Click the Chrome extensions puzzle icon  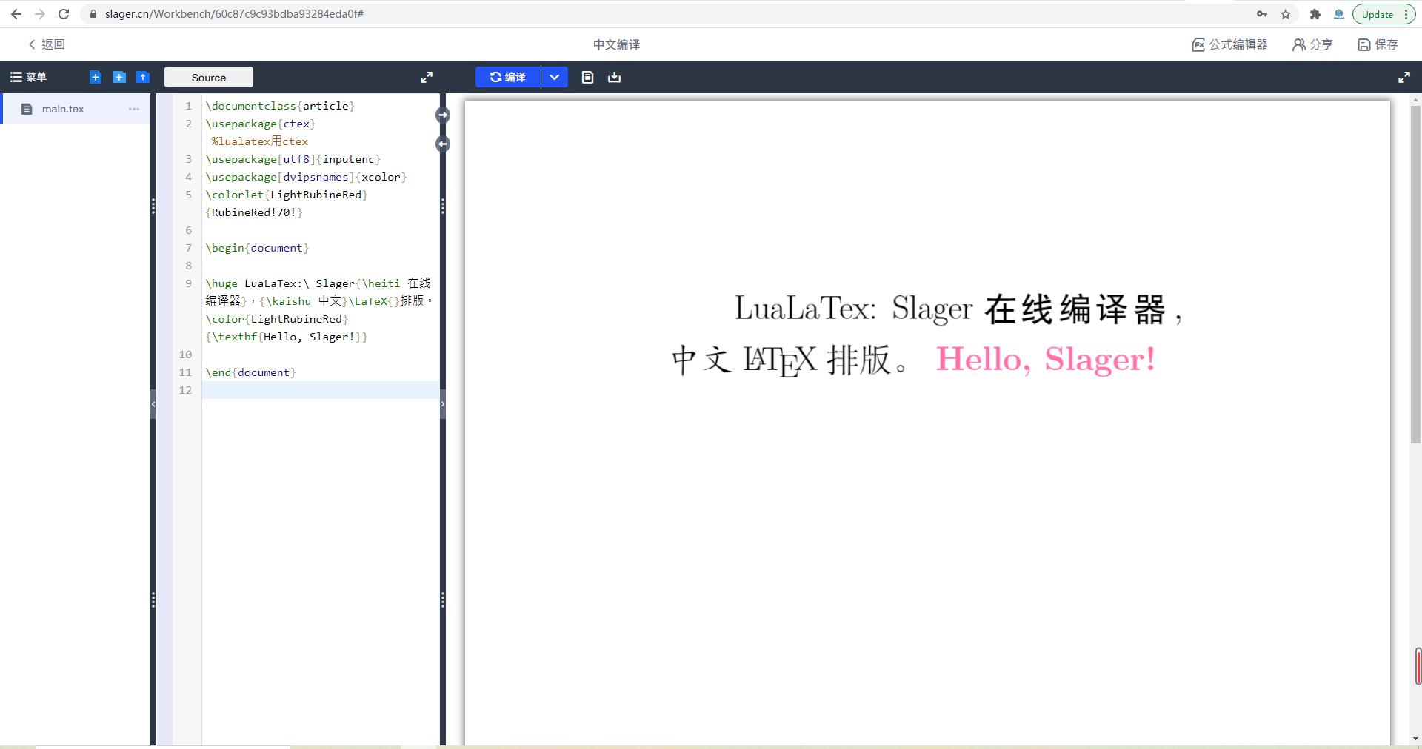pyautogui.click(x=1315, y=14)
